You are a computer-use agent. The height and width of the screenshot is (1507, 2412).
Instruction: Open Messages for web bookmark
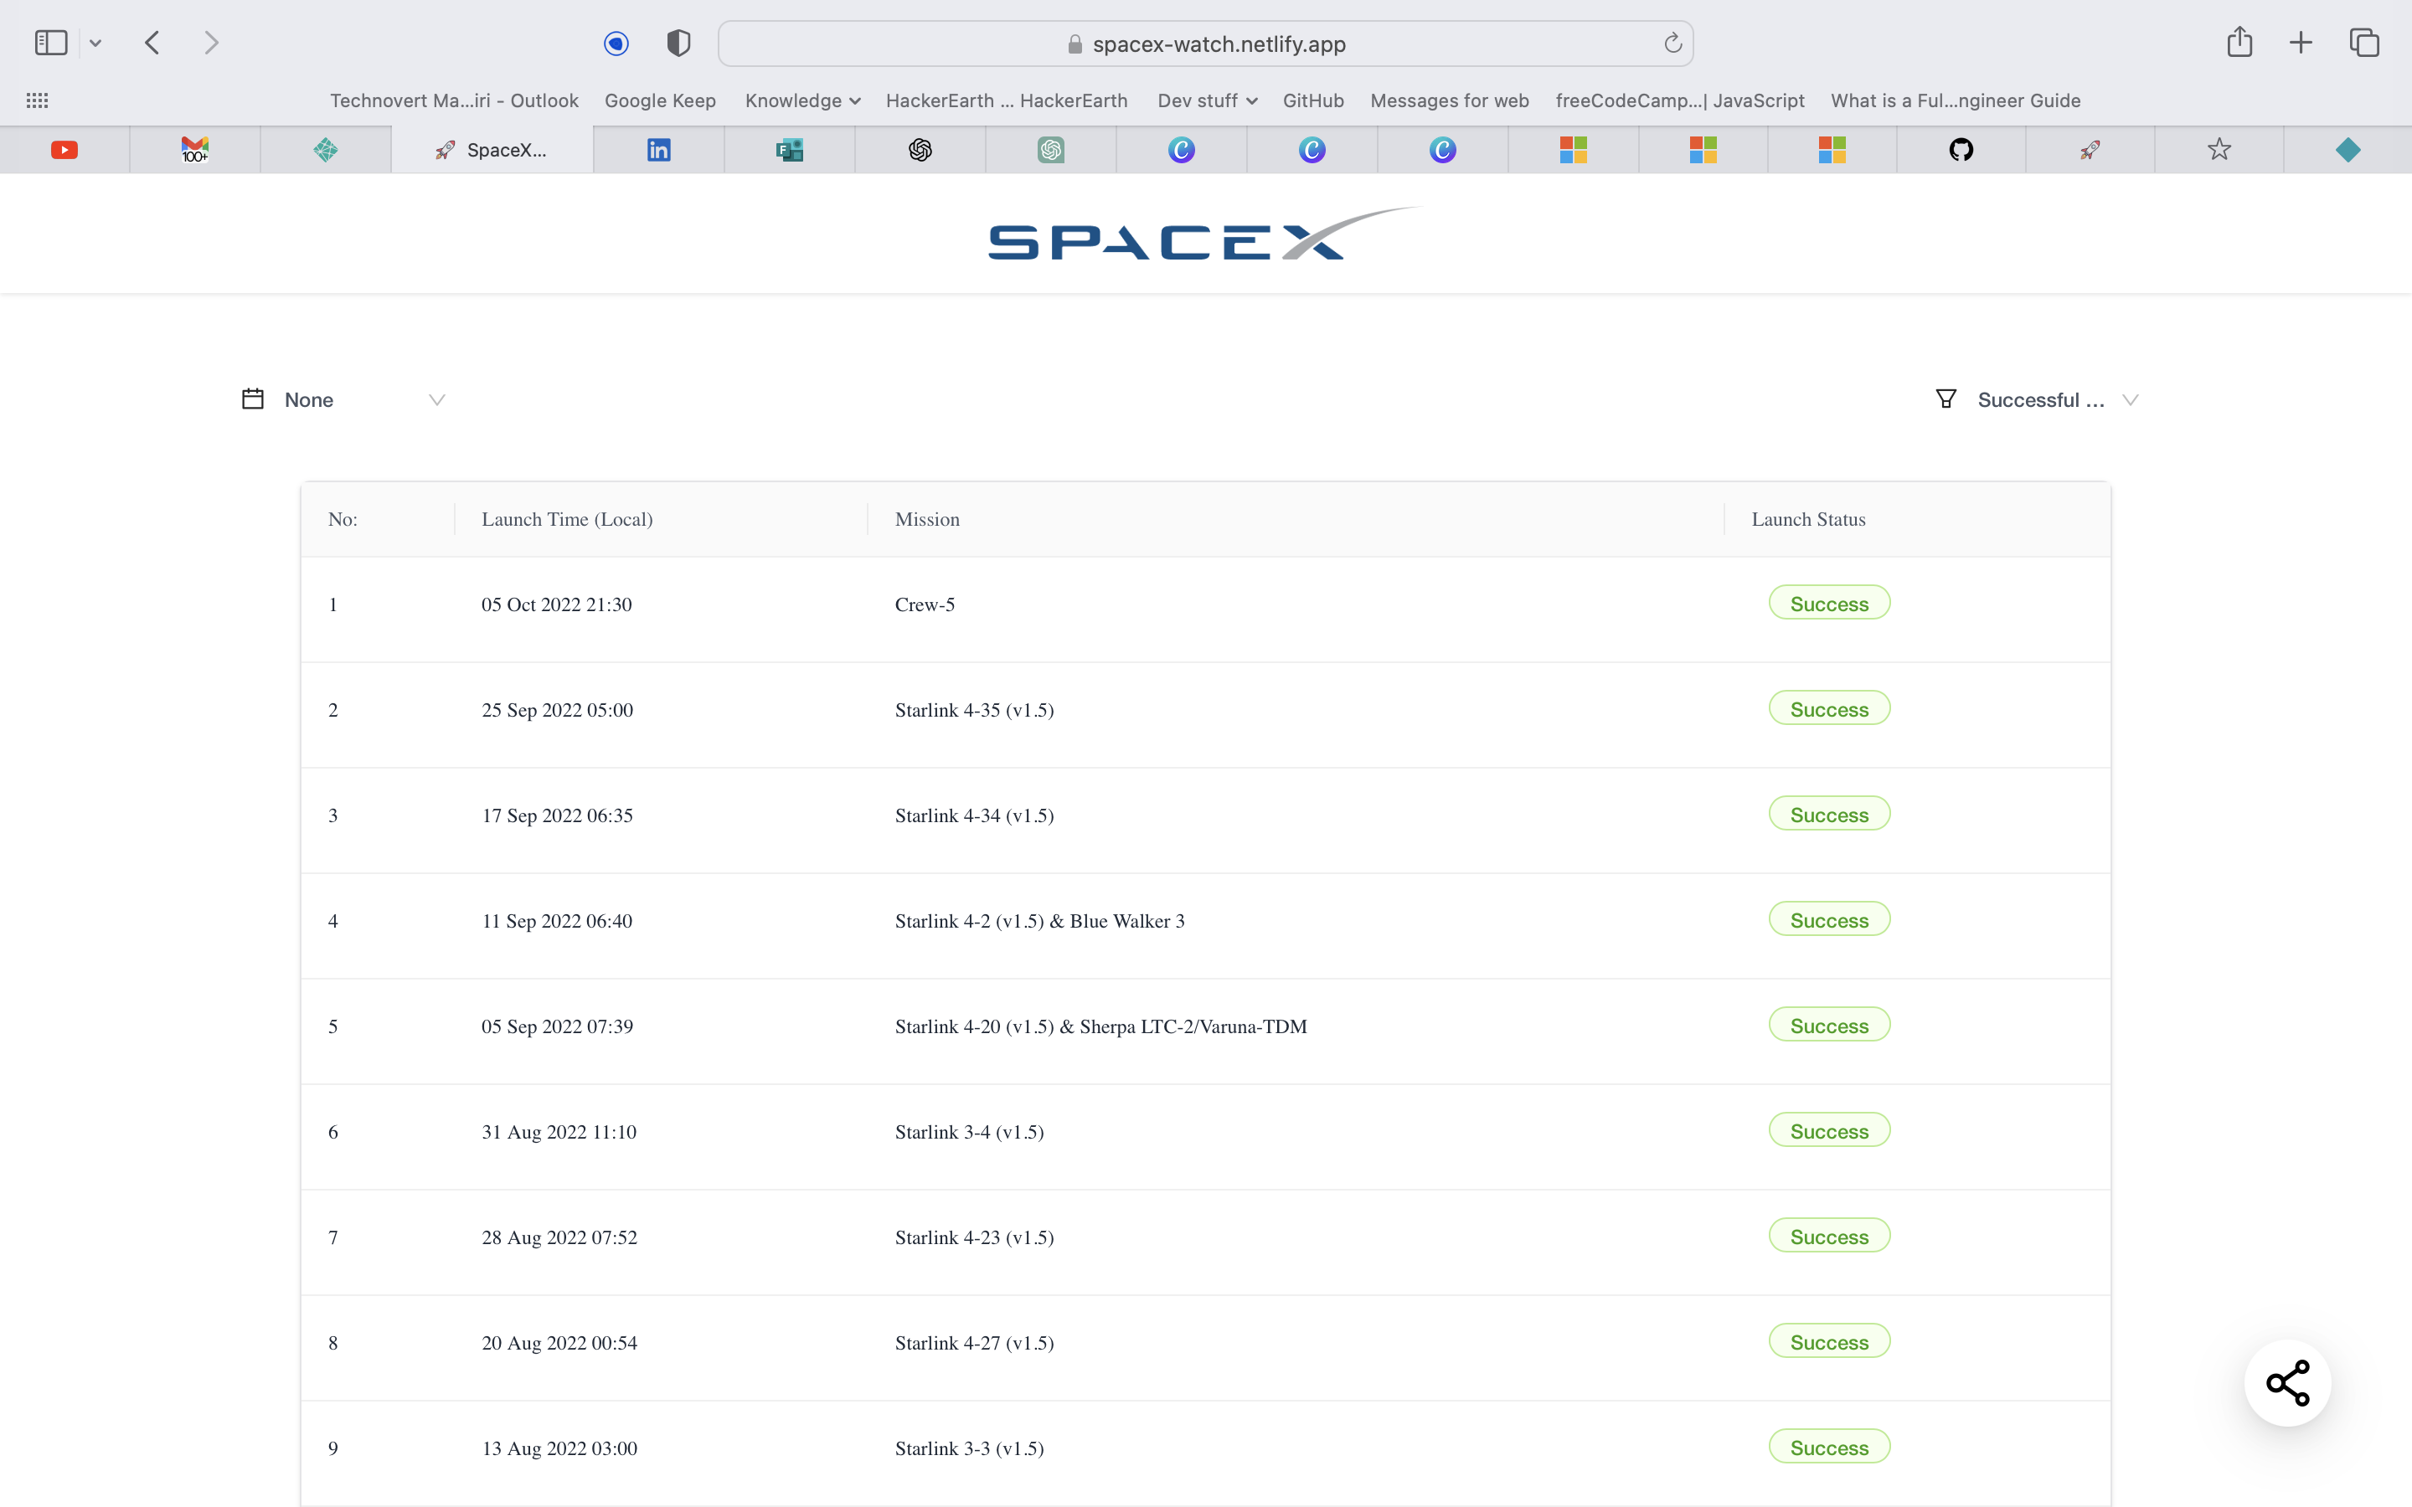click(x=1449, y=100)
